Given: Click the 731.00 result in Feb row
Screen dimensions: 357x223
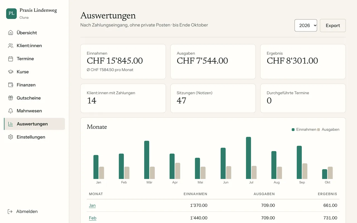Looking at the screenshot, I should 330,218.
